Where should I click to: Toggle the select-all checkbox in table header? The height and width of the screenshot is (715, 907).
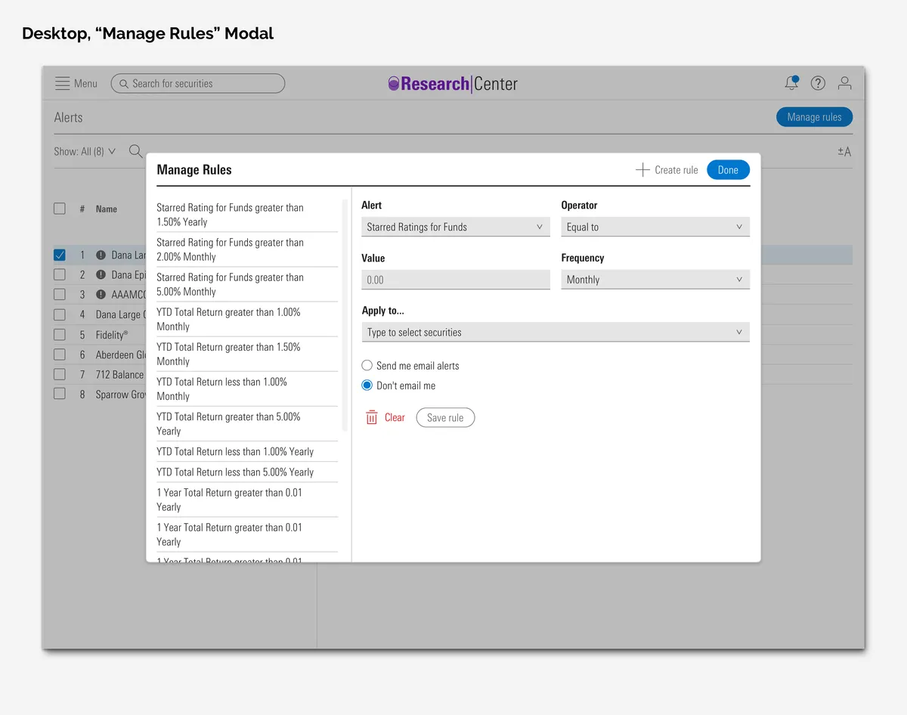(60, 209)
